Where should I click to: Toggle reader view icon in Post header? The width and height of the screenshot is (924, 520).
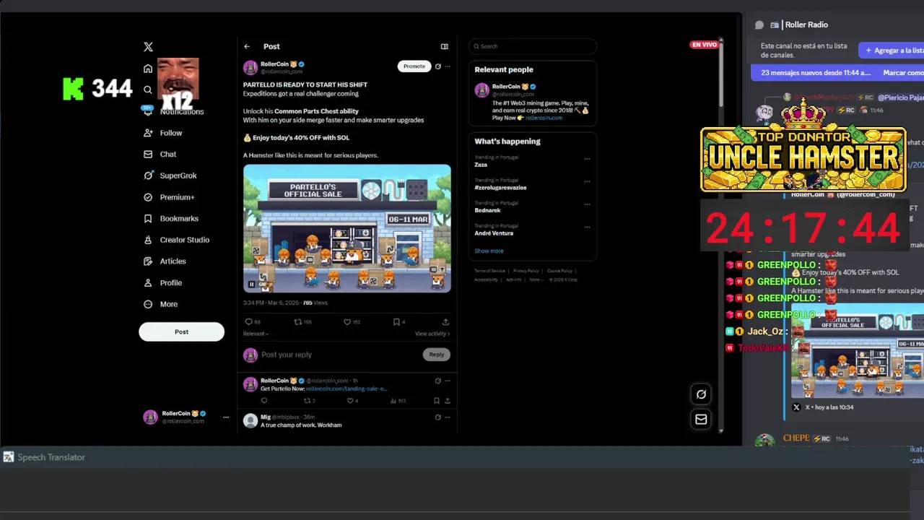click(445, 46)
